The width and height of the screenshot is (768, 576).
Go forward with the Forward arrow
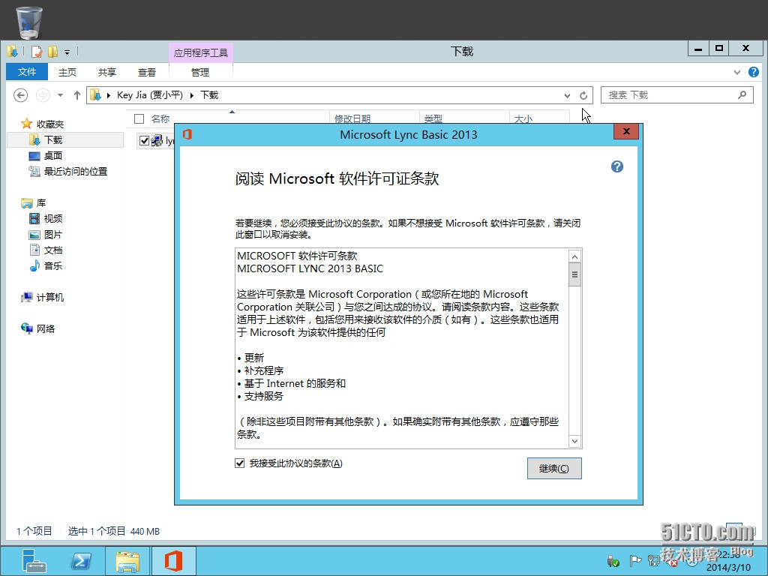43,95
